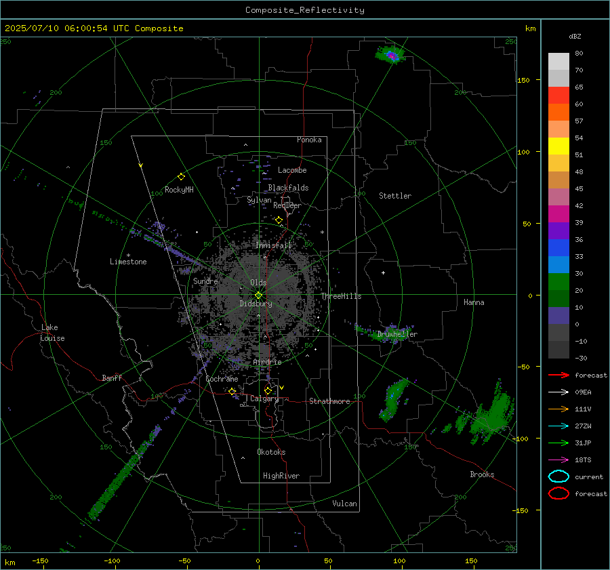610x570 pixels.
Task: Click the Didsbury city label
Action: pos(256,304)
